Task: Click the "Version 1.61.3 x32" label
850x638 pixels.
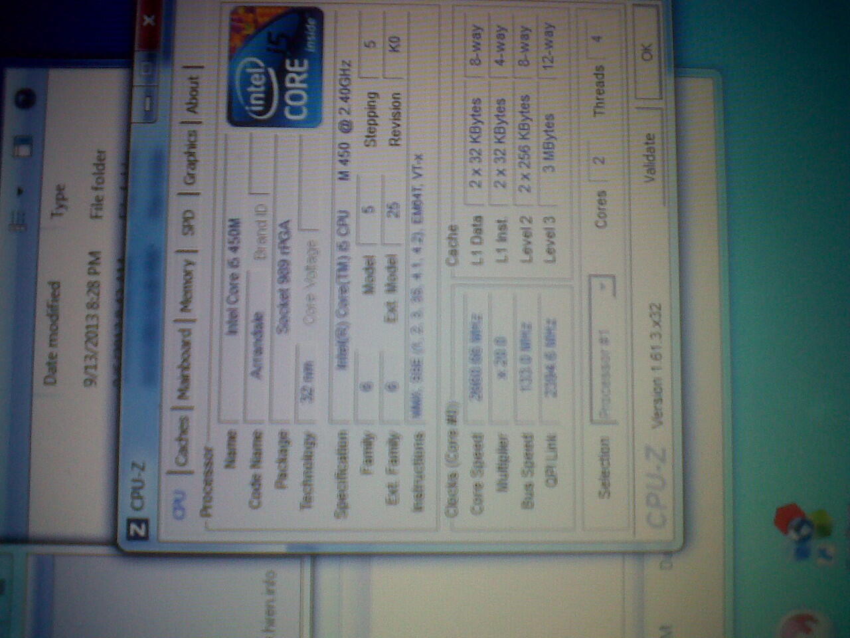Action: tap(655, 366)
